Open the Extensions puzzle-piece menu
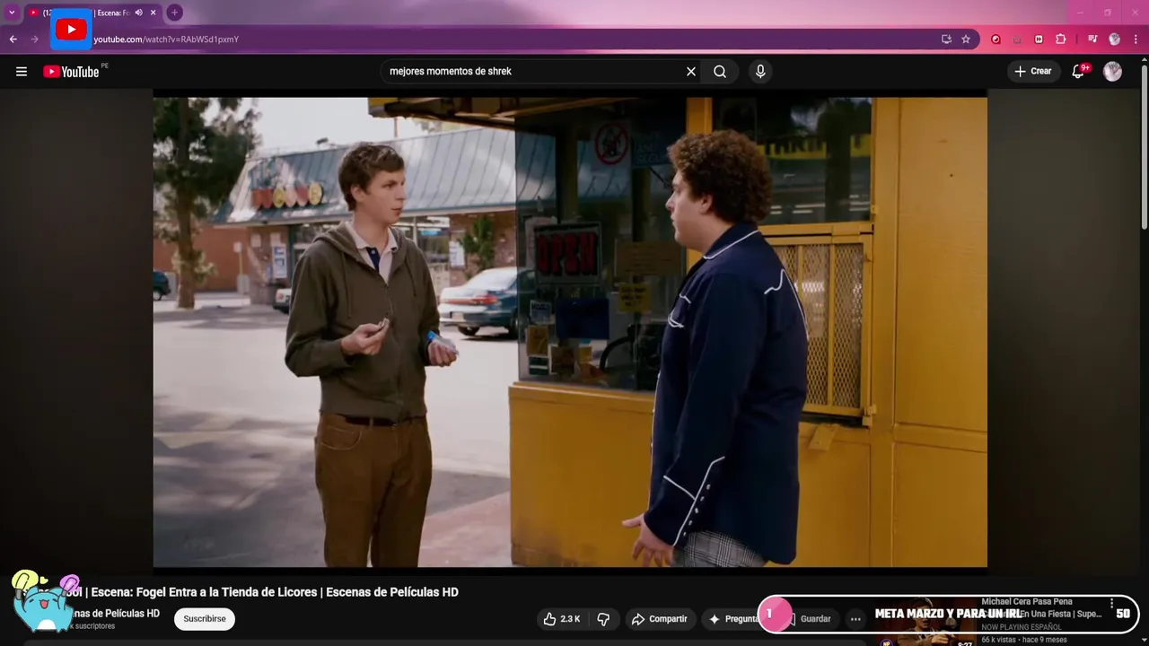Image resolution: width=1149 pixels, height=646 pixels. pos(1061,39)
